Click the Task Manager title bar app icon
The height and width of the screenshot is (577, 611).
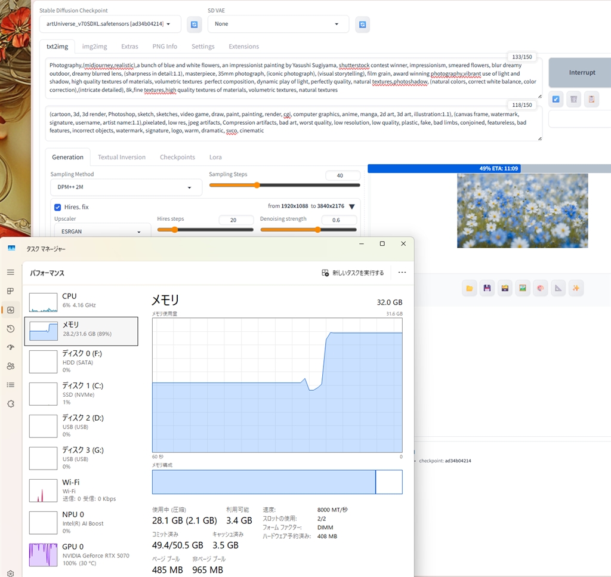point(11,248)
